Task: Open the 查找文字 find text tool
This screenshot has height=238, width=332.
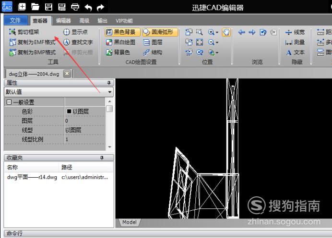Action: coord(78,42)
